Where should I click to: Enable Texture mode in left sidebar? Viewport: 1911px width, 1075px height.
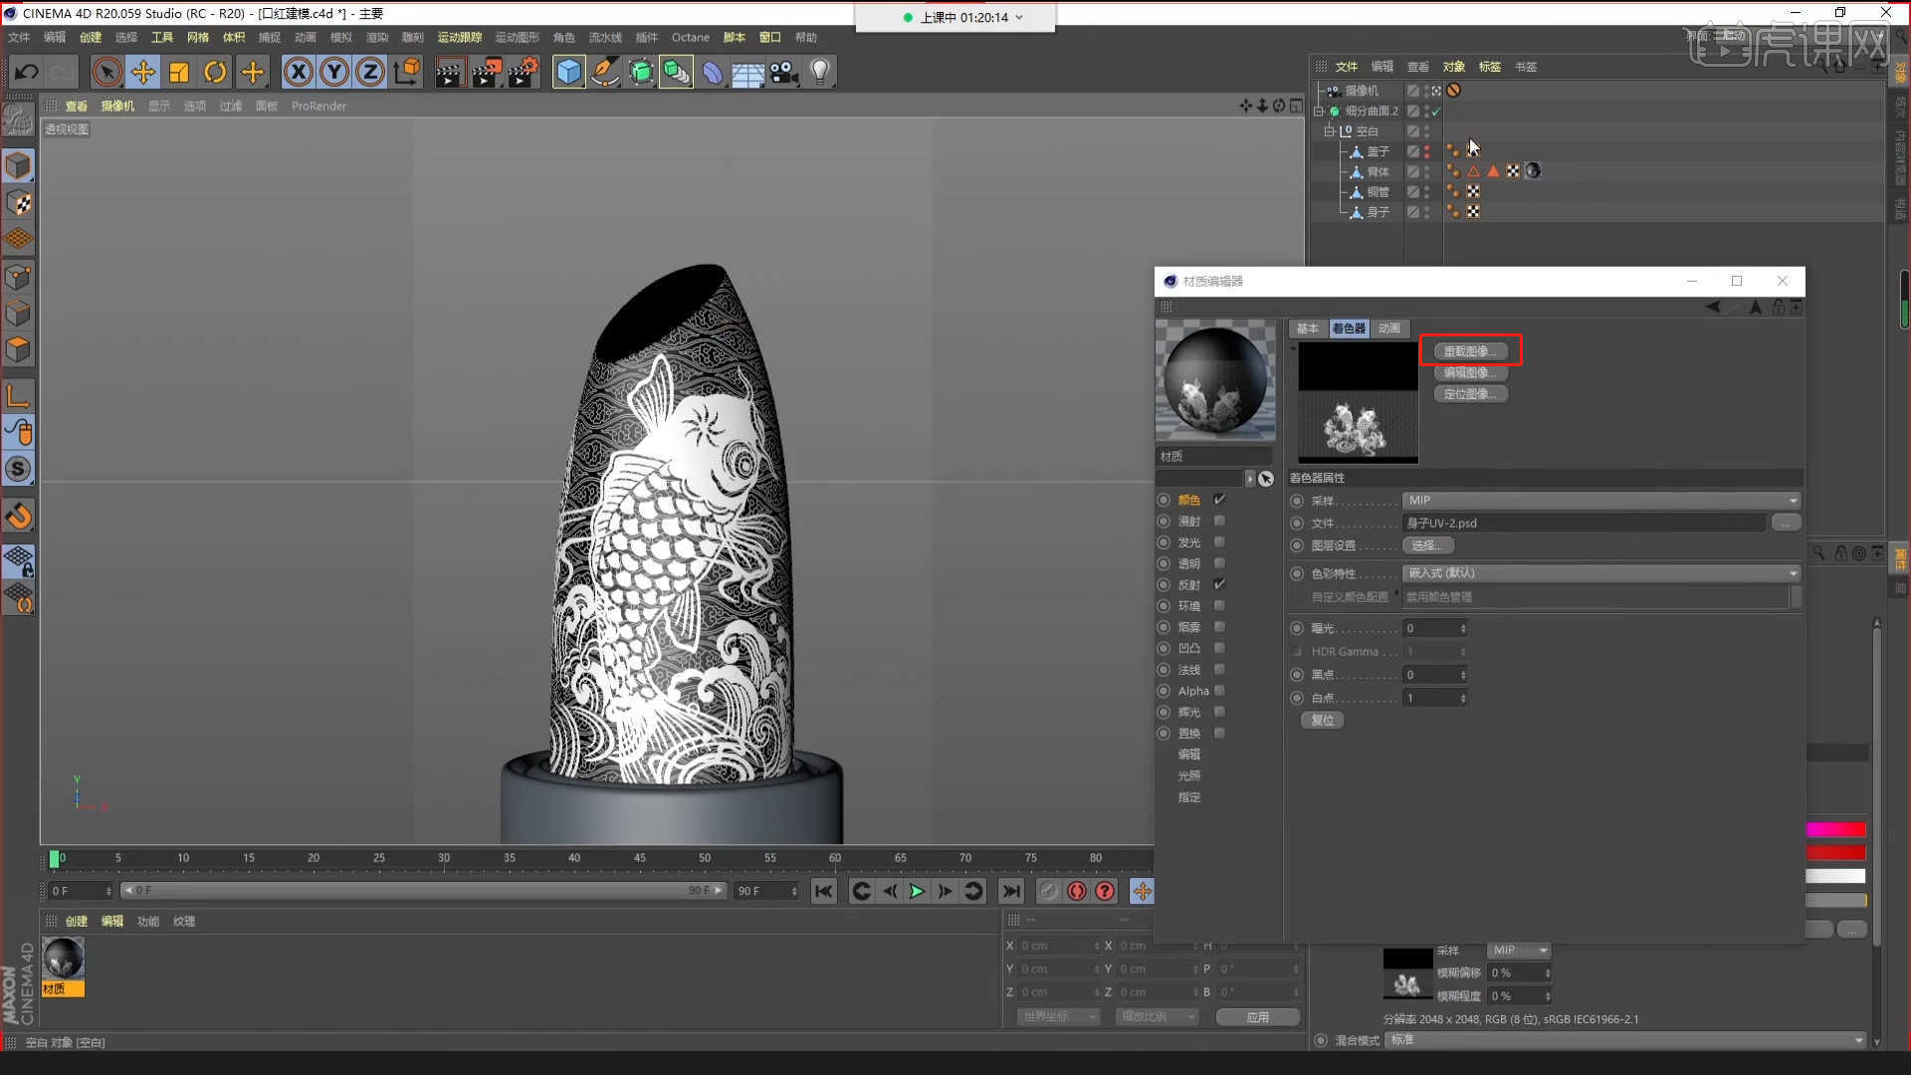18,202
